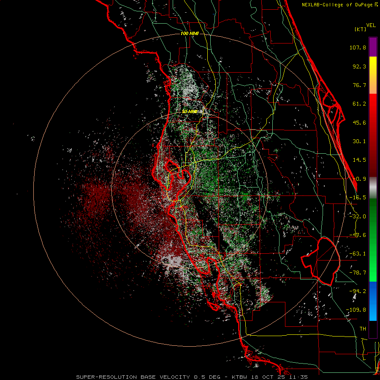
Task: Click the NEXLAB-College of DuPage watermark text
Action: coord(339,5)
